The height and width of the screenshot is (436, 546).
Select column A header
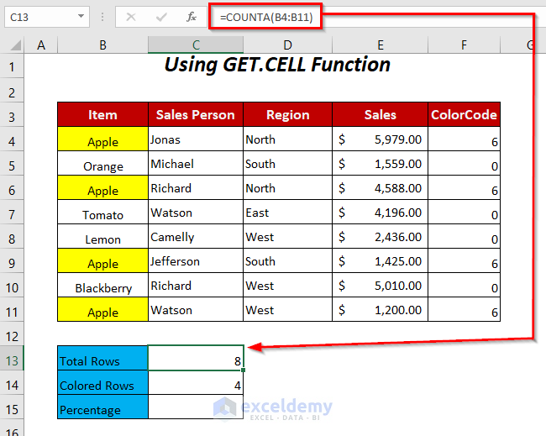tap(41, 45)
